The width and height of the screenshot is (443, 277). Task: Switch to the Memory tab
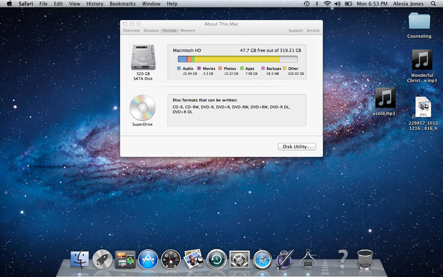188,30
